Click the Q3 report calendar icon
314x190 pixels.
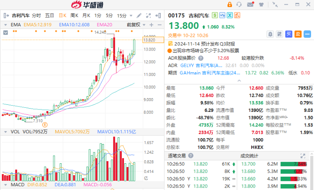point(170,43)
